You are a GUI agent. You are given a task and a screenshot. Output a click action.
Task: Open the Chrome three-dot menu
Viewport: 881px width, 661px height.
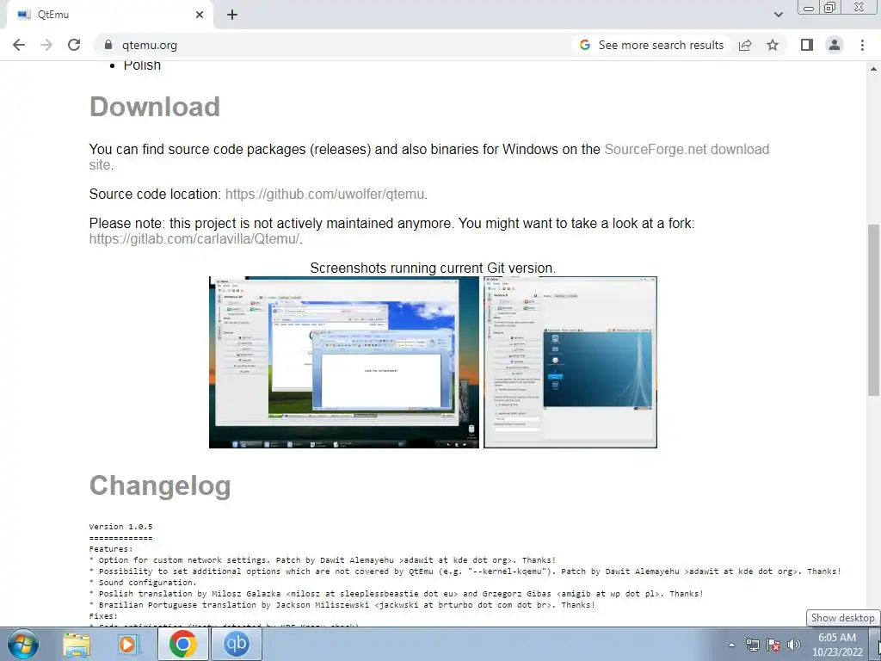(862, 45)
